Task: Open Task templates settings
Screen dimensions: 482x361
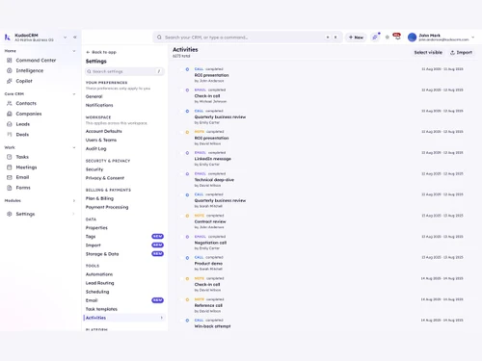Action: [101, 309]
